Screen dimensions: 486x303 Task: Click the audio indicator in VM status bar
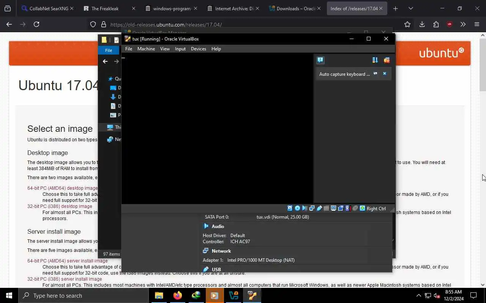tap(305, 208)
